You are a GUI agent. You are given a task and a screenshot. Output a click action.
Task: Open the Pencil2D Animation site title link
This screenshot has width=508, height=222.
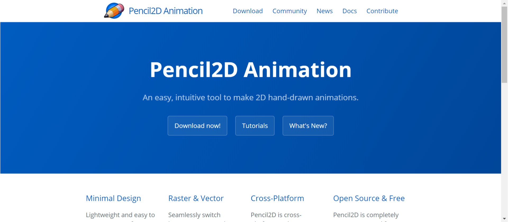click(x=165, y=11)
